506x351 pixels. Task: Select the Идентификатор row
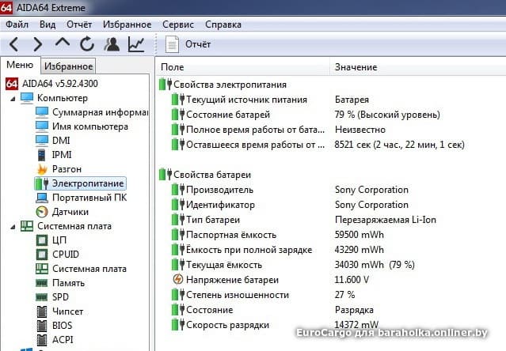[x=331, y=205]
